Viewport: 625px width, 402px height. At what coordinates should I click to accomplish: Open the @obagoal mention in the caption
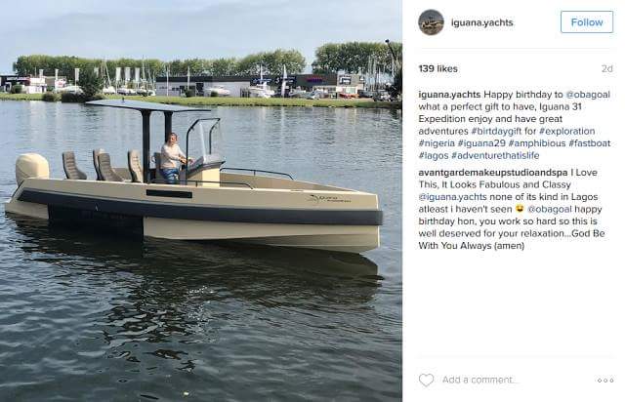(588, 95)
